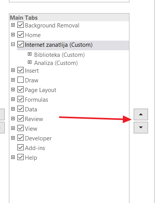155x203 pixels.
Task: Select the Page Layout tab item
Action: [x=40, y=90]
